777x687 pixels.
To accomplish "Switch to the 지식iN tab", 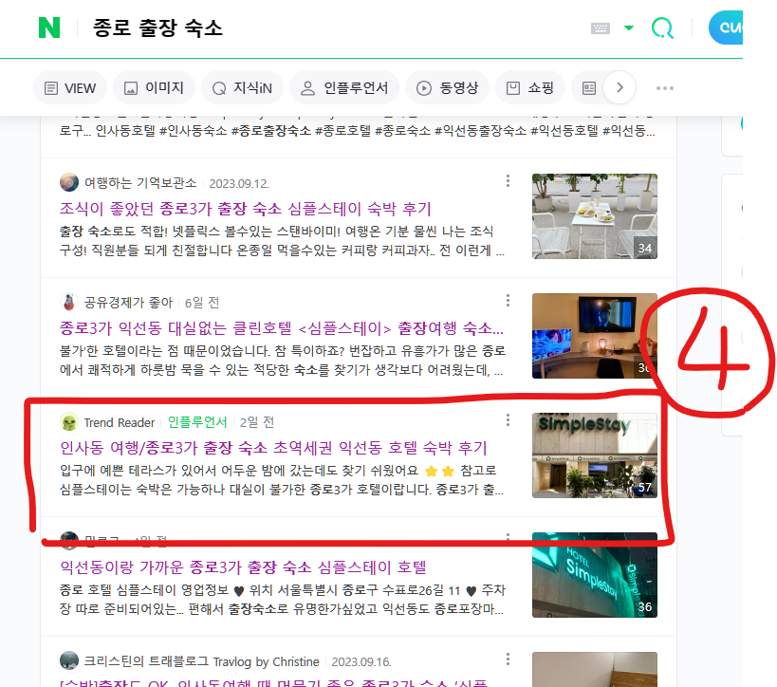I will (x=242, y=88).
